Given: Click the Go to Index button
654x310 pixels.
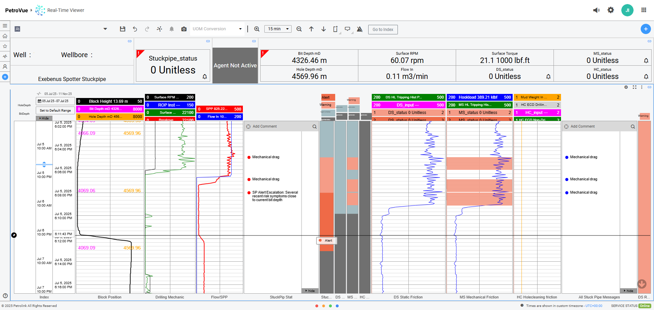Looking at the screenshot, I should pos(383,30).
